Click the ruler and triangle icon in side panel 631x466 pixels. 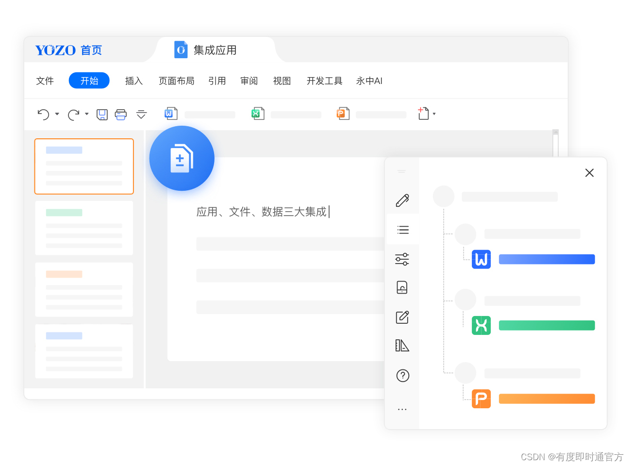click(x=402, y=346)
